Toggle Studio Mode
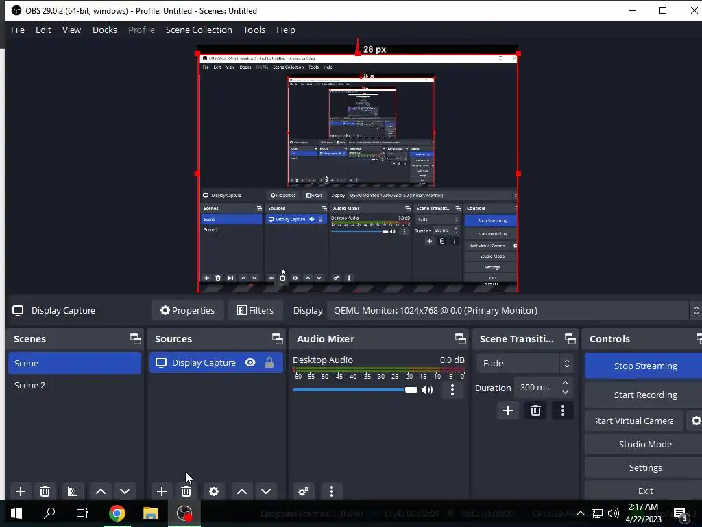 pyautogui.click(x=644, y=444)
